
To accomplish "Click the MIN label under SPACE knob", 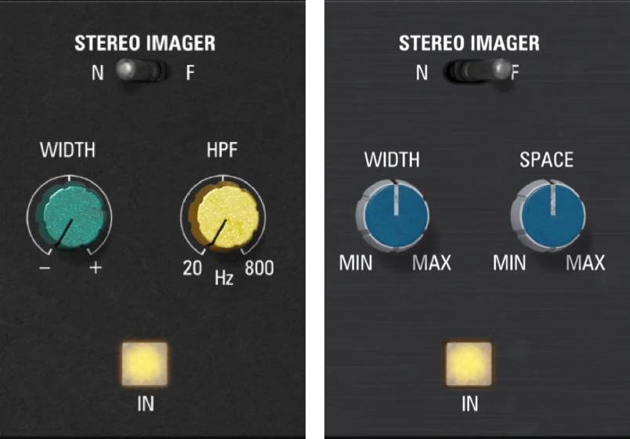I will (x=509, y=263).
